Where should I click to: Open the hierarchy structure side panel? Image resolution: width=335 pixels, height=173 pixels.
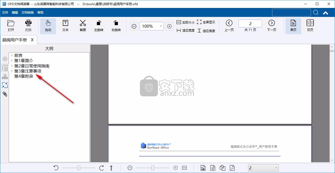tap(5, 76)
